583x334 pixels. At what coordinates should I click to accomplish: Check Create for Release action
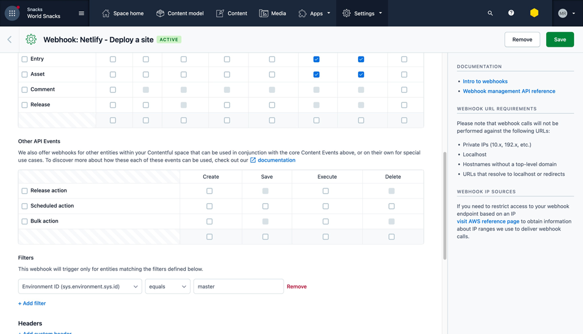[x=209, y=191]
